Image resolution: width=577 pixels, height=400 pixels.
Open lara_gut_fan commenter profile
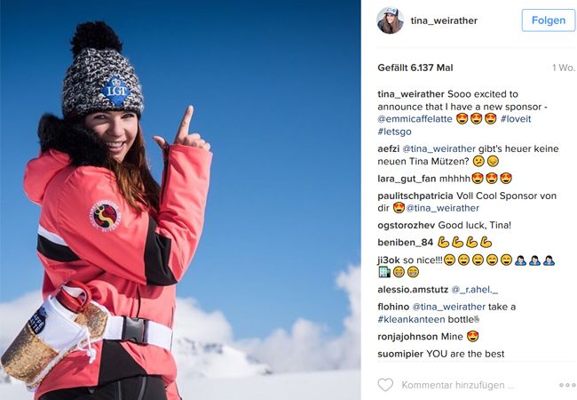(407, 179)
